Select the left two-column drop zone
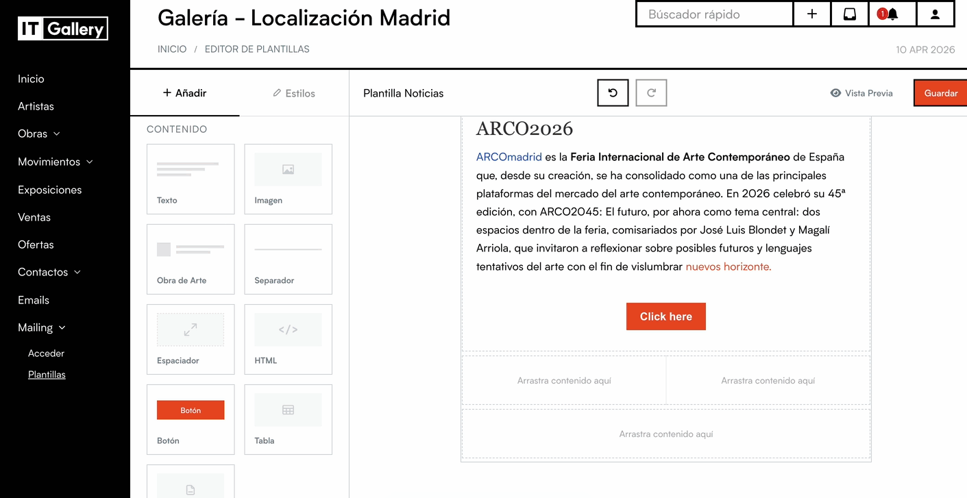The width and height of the screenshot is (967, 498). tap(564, 380)
